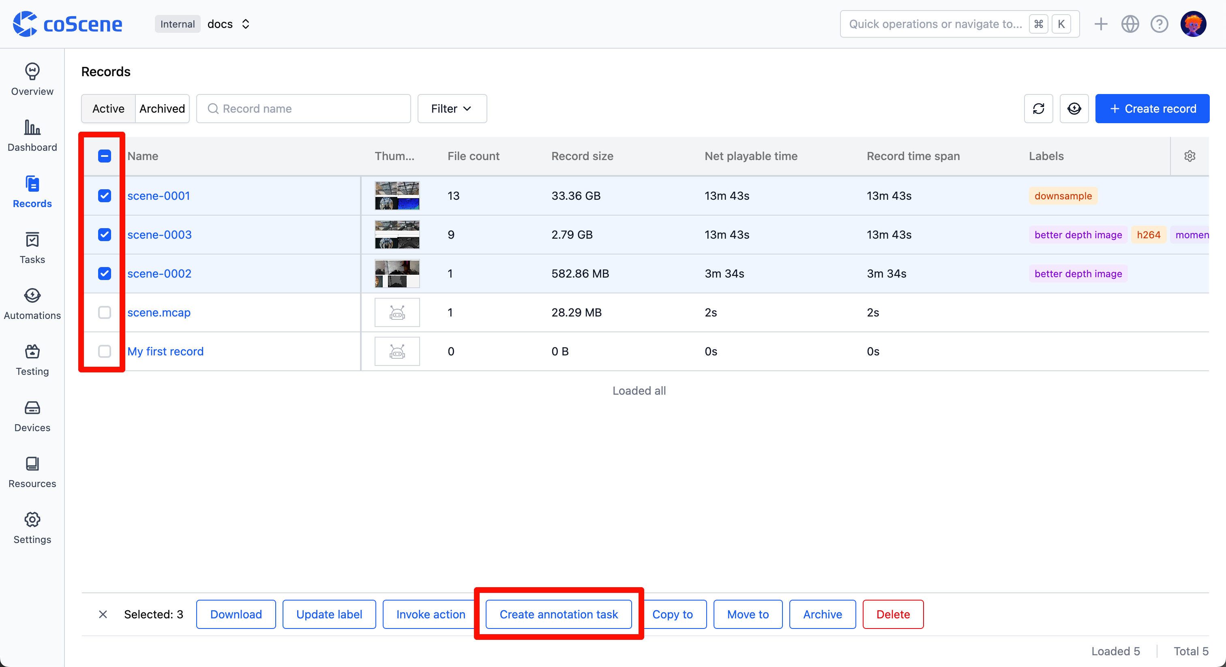Click the downsample label tag
1226x667 pixels.
[x=1063, y=196]
